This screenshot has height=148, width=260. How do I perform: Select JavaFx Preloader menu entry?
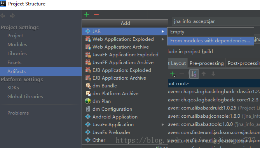[125, 132]
